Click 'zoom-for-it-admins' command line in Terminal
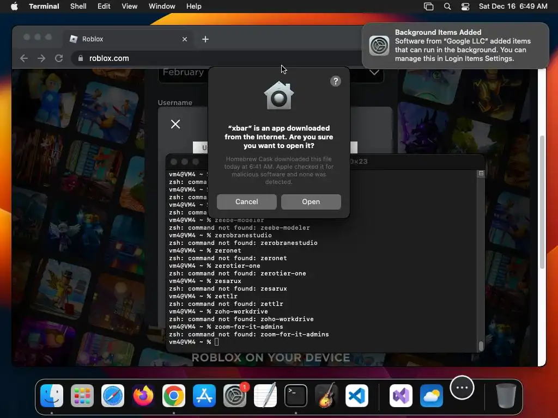Viewport: 558px width, 418px height. (x=226, y=327)
